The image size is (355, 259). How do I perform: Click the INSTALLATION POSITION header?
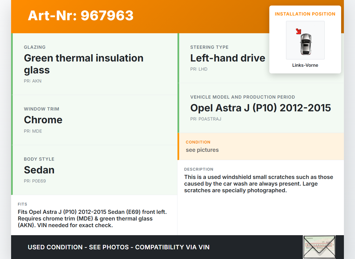(305, 14)
